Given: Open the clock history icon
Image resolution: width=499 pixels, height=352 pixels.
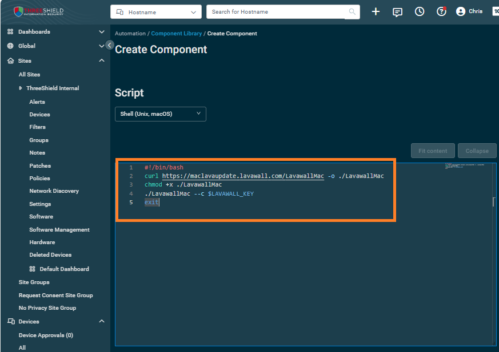Looking at the screenshot, I should tap(420, 12).
